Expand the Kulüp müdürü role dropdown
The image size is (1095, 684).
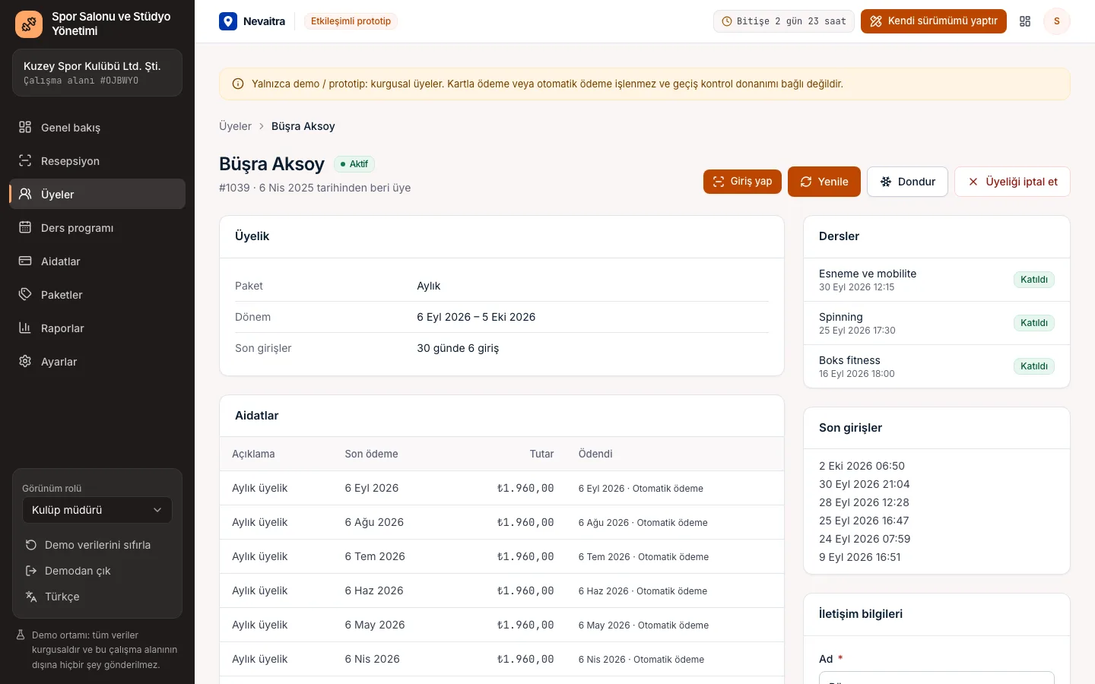(x=97, y=510)
